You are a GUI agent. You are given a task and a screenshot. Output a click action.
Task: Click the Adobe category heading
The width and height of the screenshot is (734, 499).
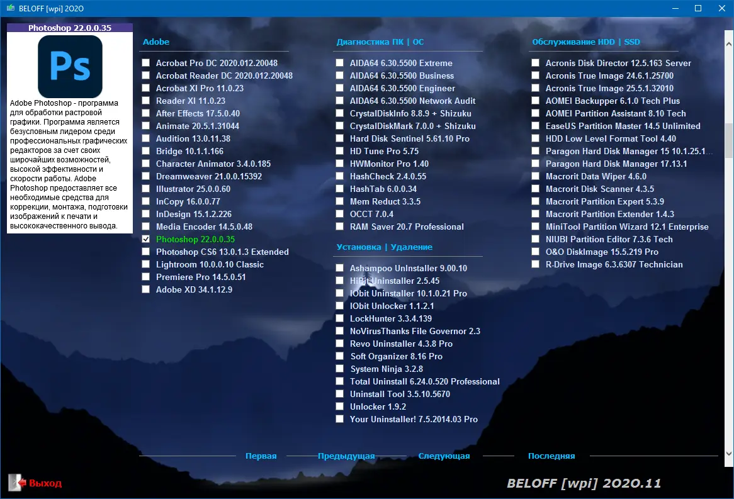coord(156,42)
